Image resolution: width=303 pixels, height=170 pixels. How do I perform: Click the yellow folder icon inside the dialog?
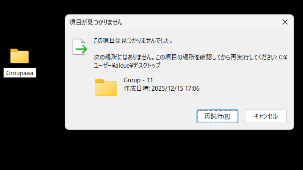[106, 87]
